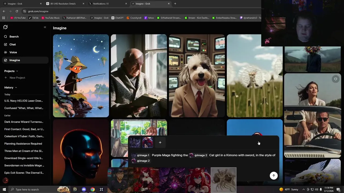Open 'Three Men at Cream of the Sl...' chat
The height and width of the screenshot is (193, 344).
tap(24, 151)
